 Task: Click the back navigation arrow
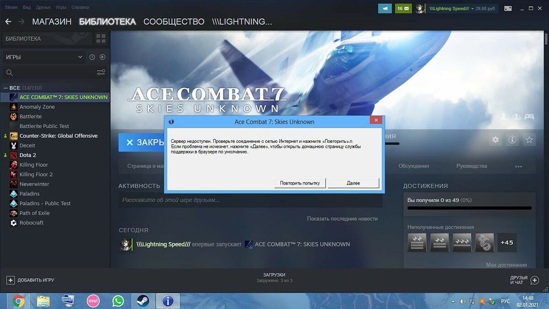(8, 22)
